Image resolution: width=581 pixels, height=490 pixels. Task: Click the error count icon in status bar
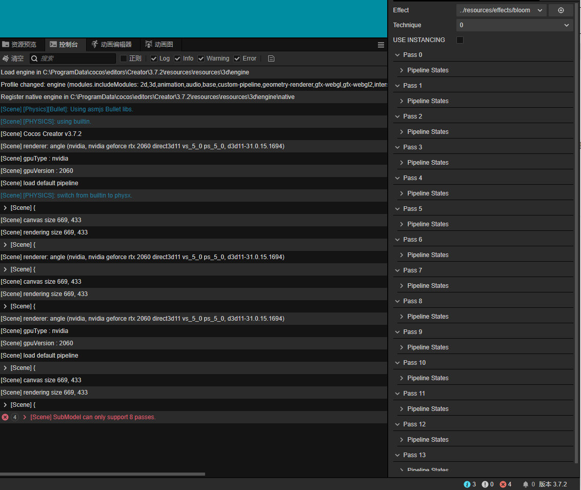coord(503,484)
